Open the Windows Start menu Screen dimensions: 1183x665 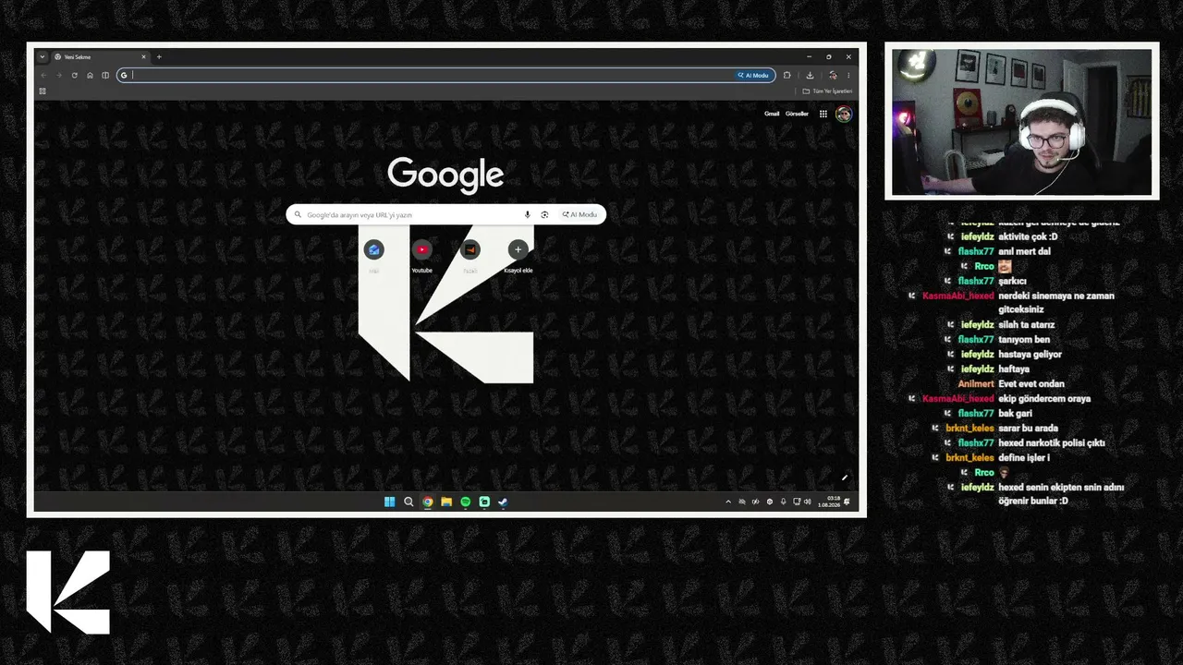(389, 502)
